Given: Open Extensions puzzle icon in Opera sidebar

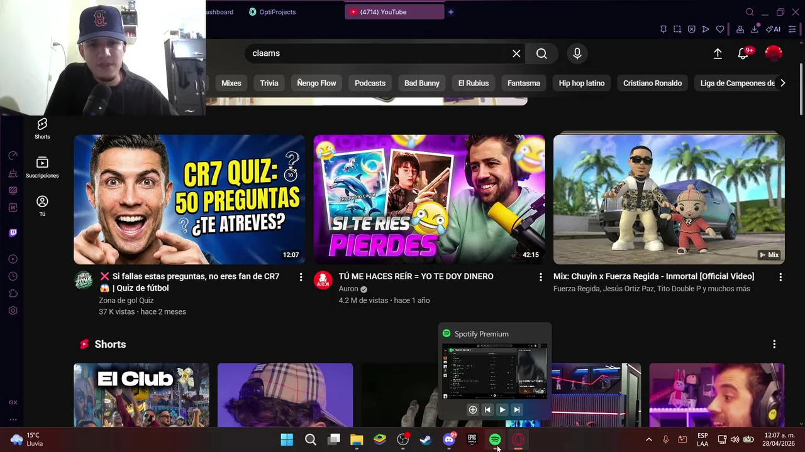Looking at the screenshot, I should point(13,293).
